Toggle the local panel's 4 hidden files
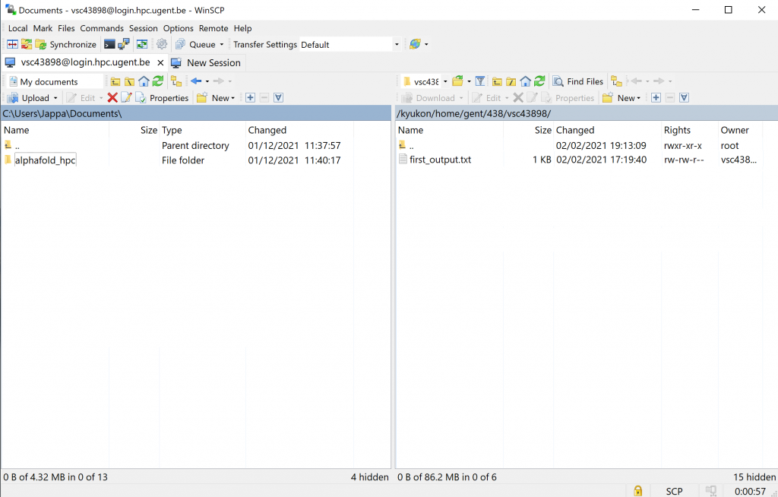The width and height of the screenshot is (778, 497). point(369,477)
